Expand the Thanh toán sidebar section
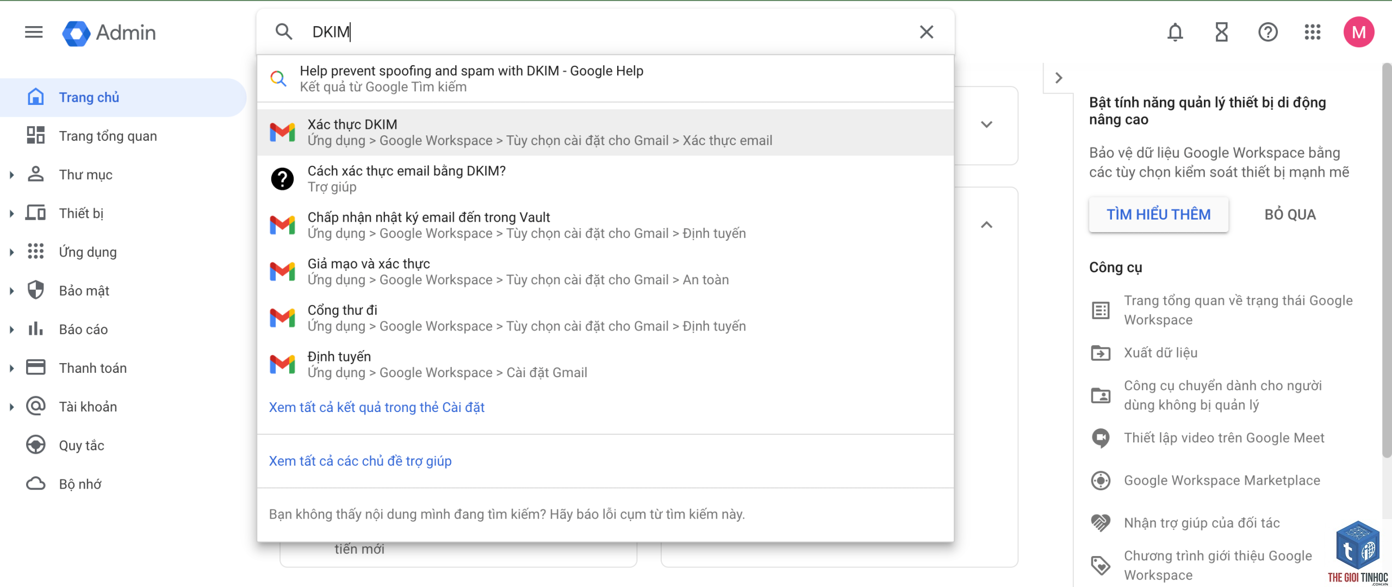 coord(11,369)
